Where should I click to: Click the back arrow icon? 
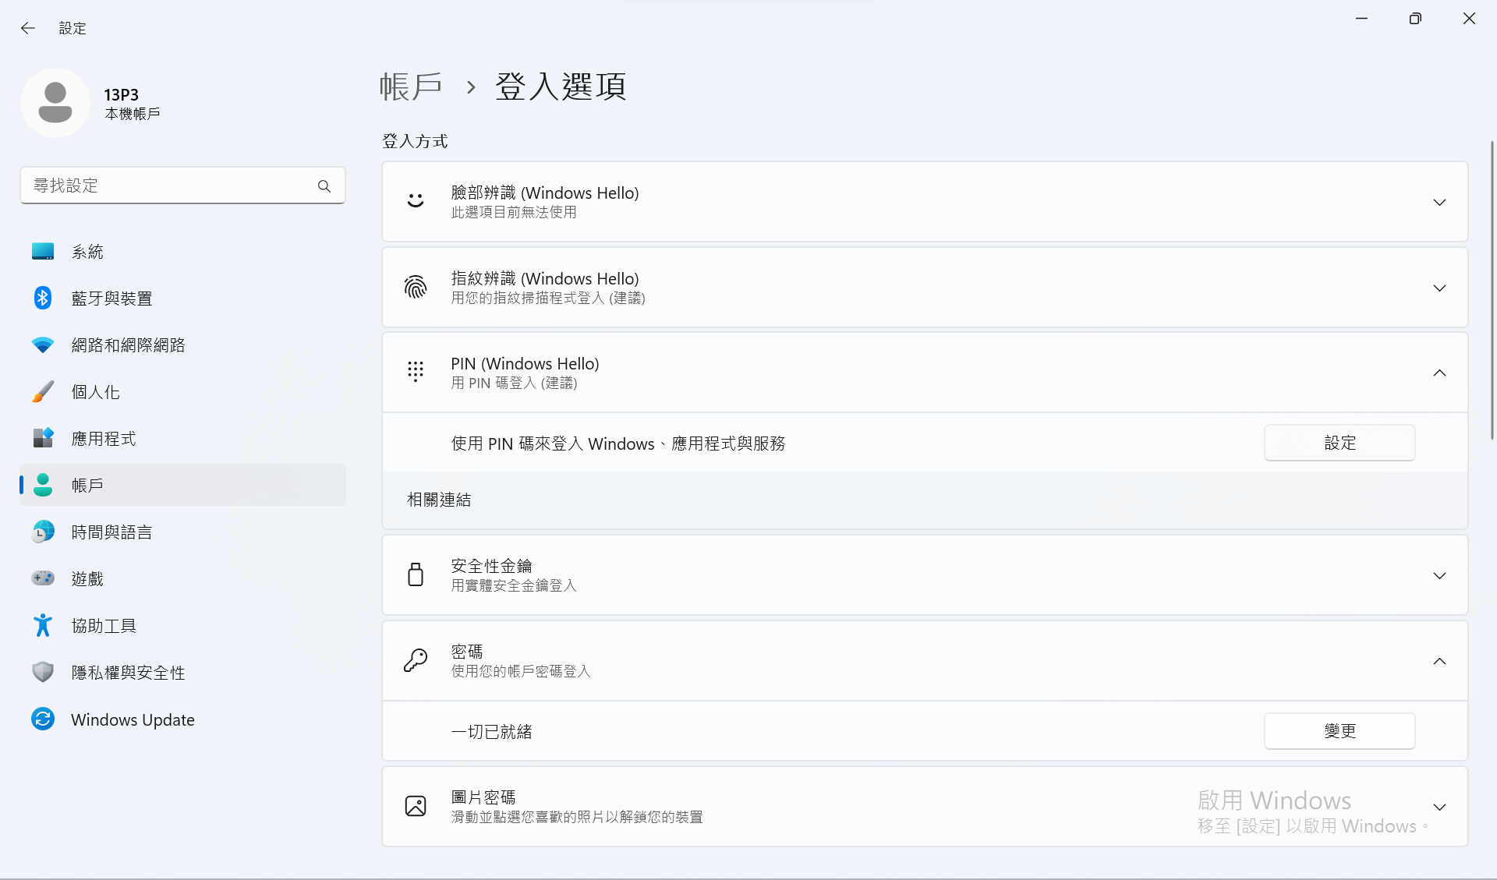click(28, 28)
